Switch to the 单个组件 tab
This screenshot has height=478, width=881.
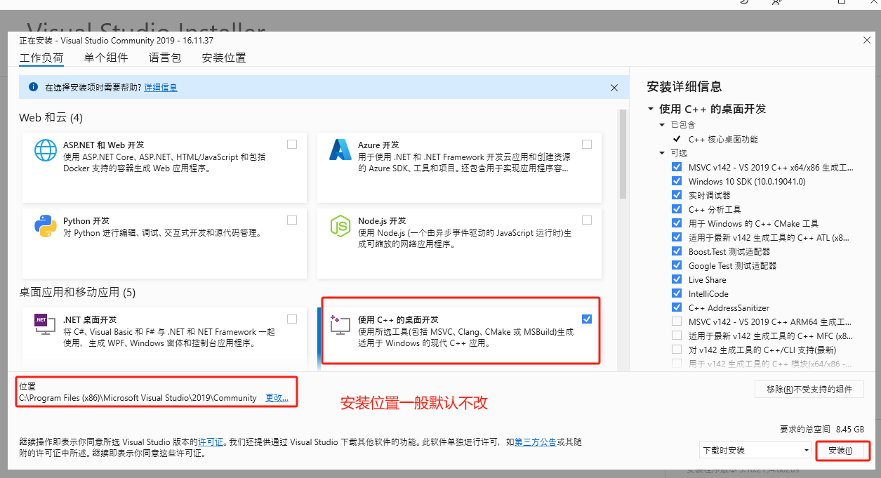pos(106,58)
